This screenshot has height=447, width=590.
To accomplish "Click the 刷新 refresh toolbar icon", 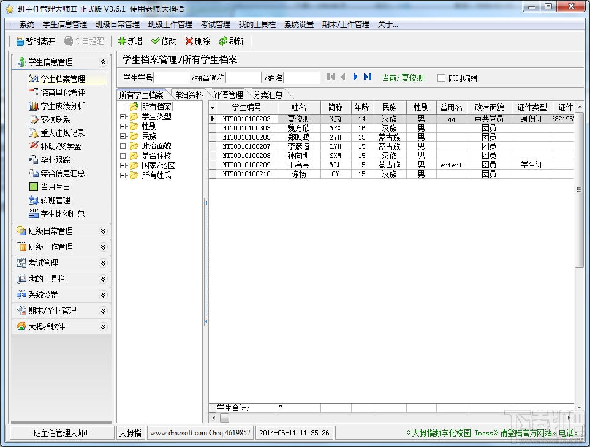I will click(223, 41).
